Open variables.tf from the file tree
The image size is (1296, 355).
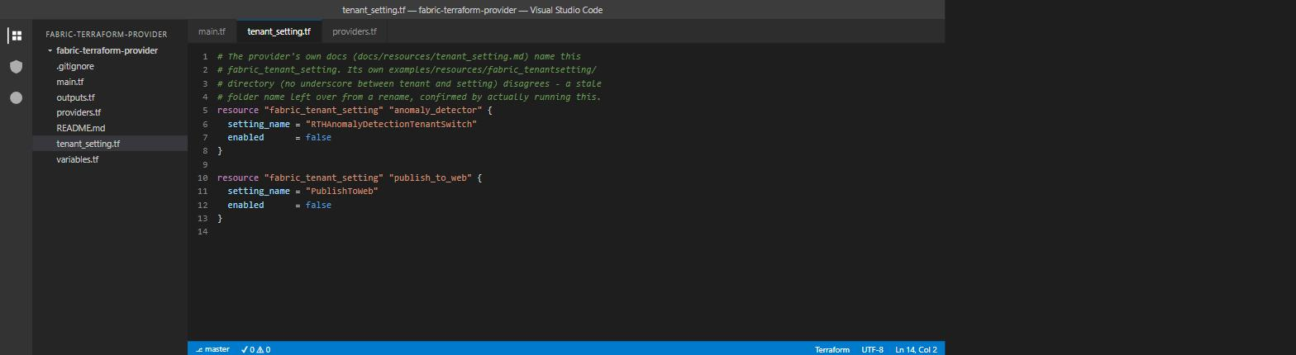pos(77,159)
